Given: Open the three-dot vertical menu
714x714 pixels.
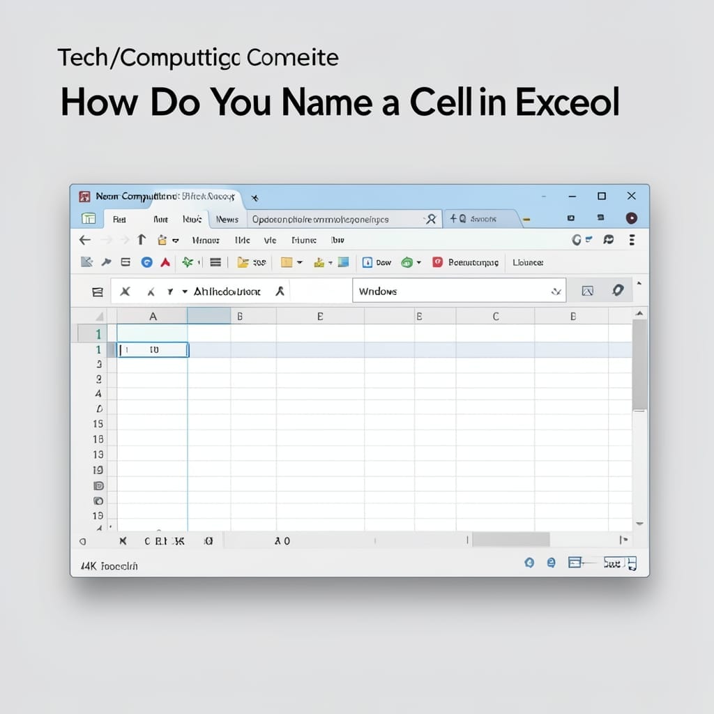Looking at the screenshot, I should point(632,240).
